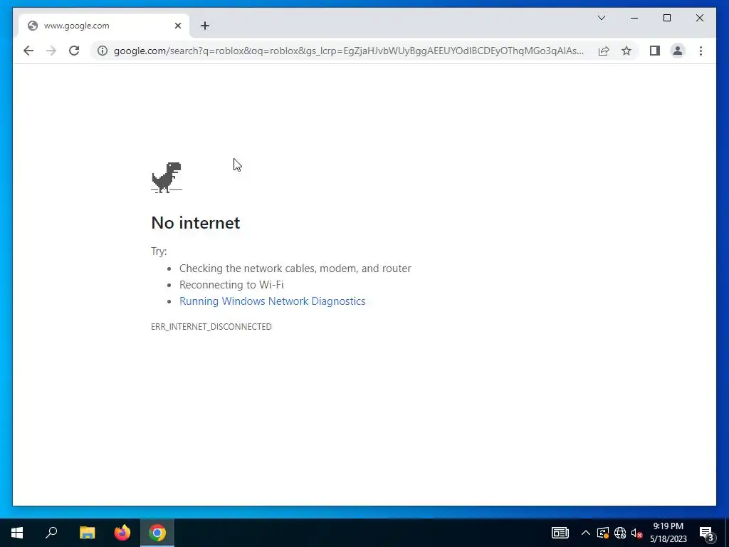Run Windows Network Diagnostics link
Screen dimensions: 729x547
point(273,301)
